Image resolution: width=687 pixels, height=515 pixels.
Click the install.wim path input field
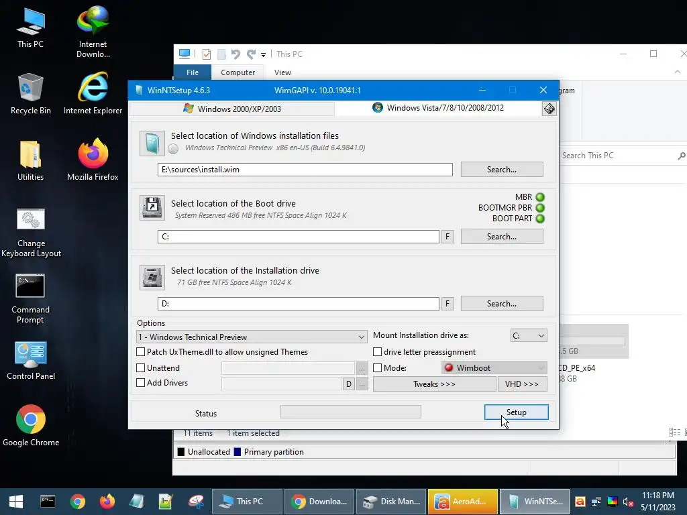click(x=305, y=170)
